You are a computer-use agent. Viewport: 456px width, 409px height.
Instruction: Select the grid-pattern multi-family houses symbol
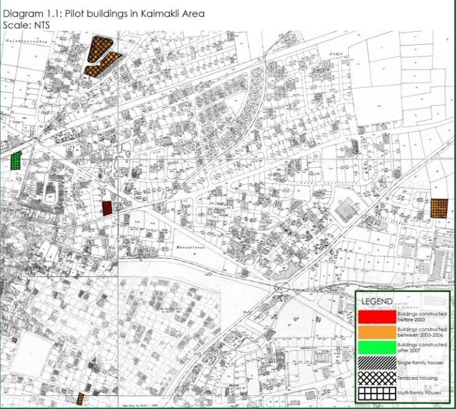[377, 393]
